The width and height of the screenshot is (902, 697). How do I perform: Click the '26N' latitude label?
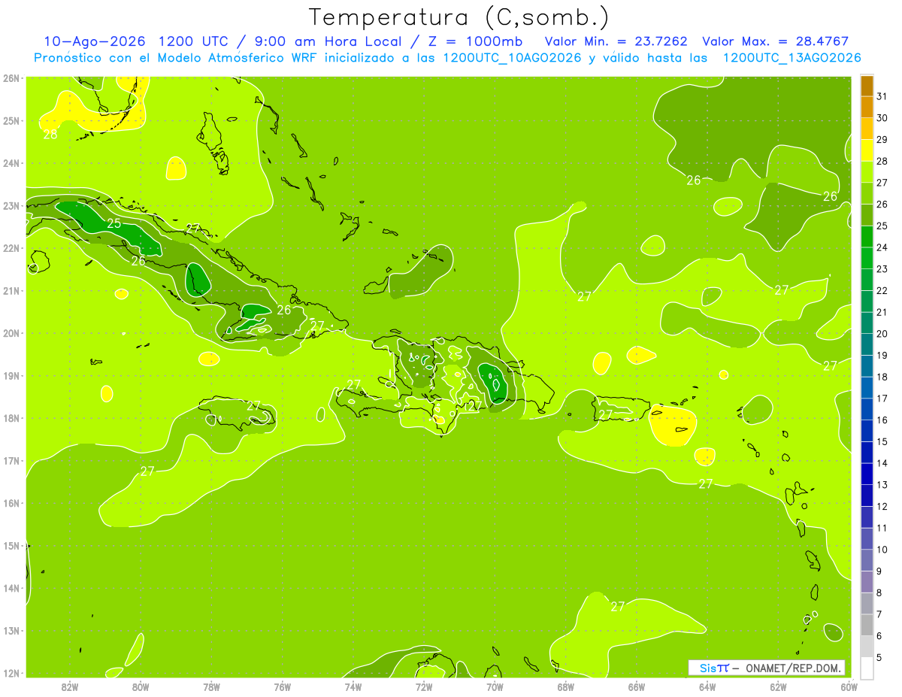12,78
